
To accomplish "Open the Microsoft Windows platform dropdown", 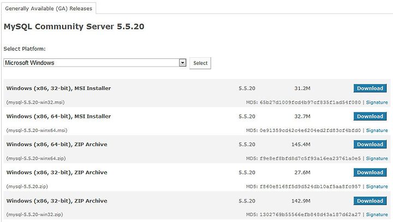I will pyautogui.click(x=95, y=63).
